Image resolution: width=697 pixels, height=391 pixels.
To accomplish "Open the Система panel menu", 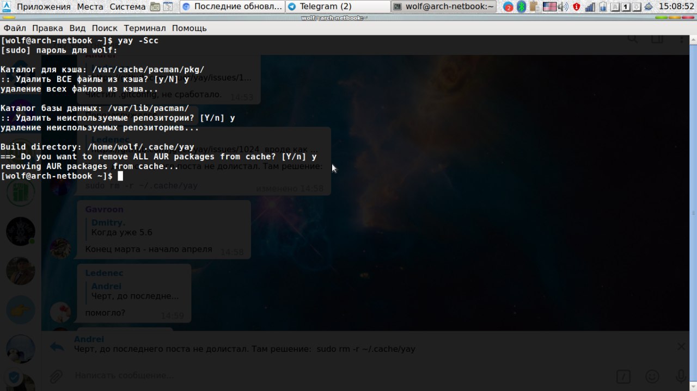I will (127, 7).
